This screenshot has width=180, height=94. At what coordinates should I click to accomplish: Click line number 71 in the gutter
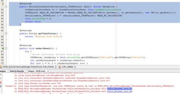coord(2,63)
